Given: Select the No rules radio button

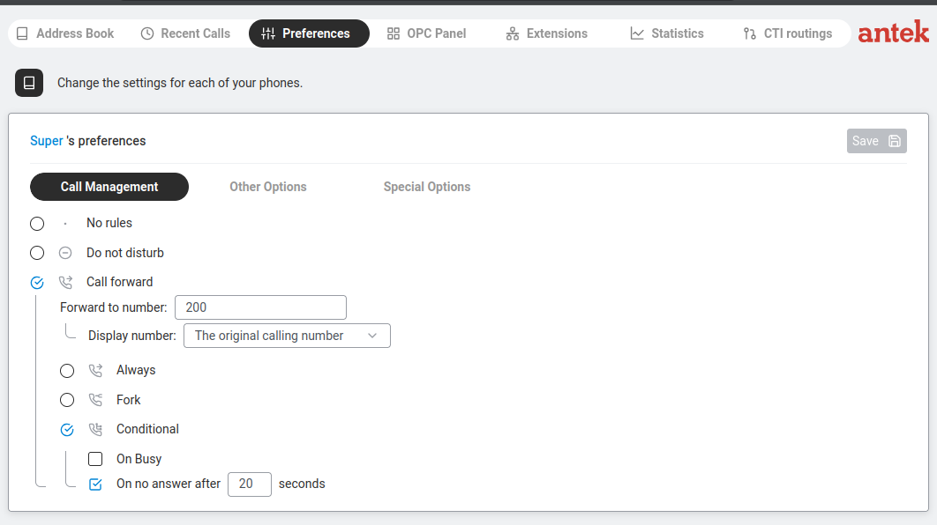Looking at the screenshot, I should 37,224.
